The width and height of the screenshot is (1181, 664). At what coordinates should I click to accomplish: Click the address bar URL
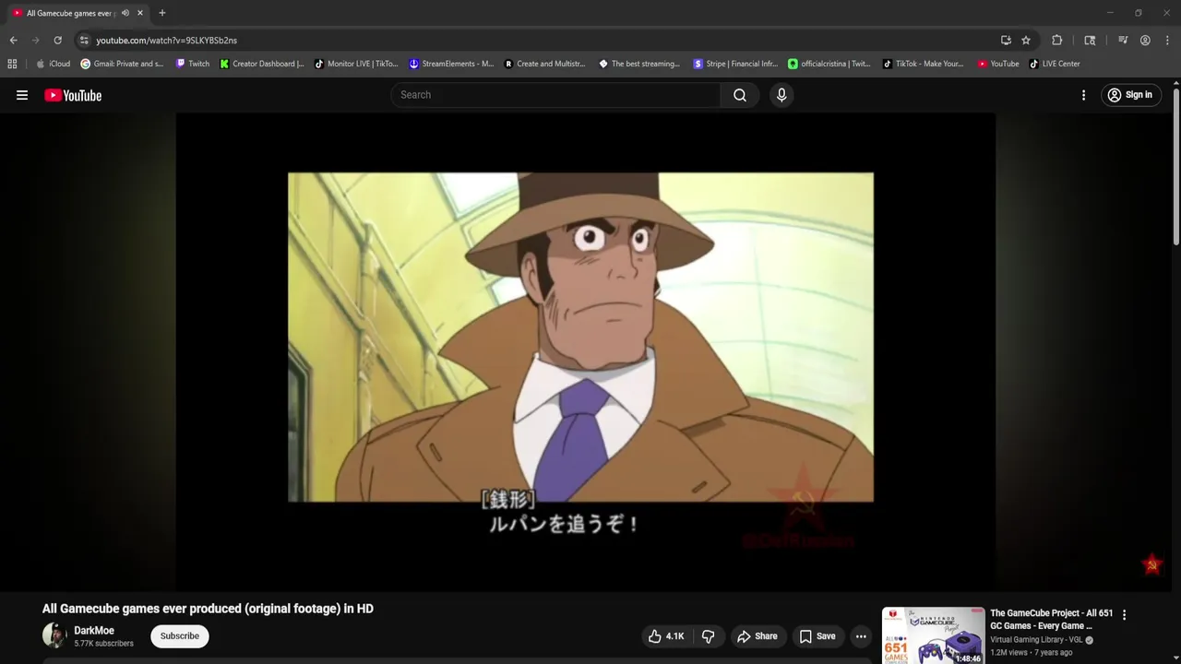[x=166, y=41]
